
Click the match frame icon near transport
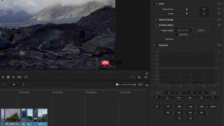coord(132,77)
